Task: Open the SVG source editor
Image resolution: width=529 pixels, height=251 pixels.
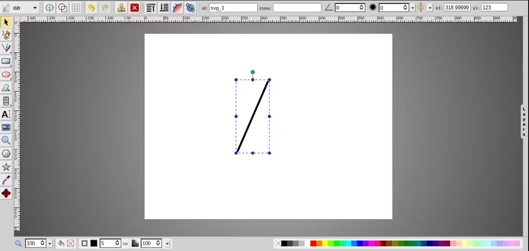Action: click(x=50, y=7)
